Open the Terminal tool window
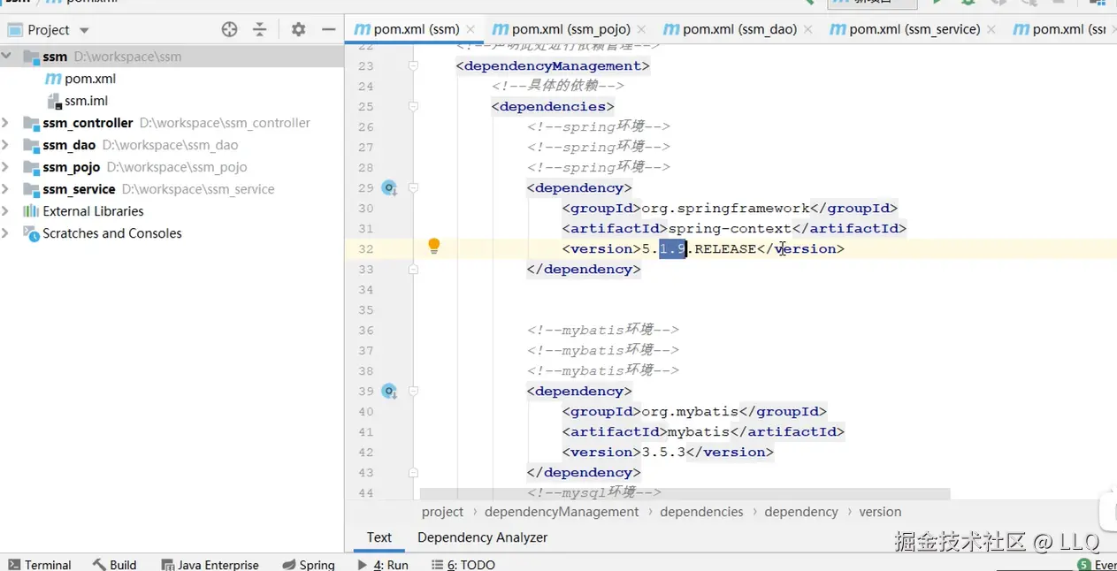The width and height of the screenshot is (1117, 571). [40, 564]
